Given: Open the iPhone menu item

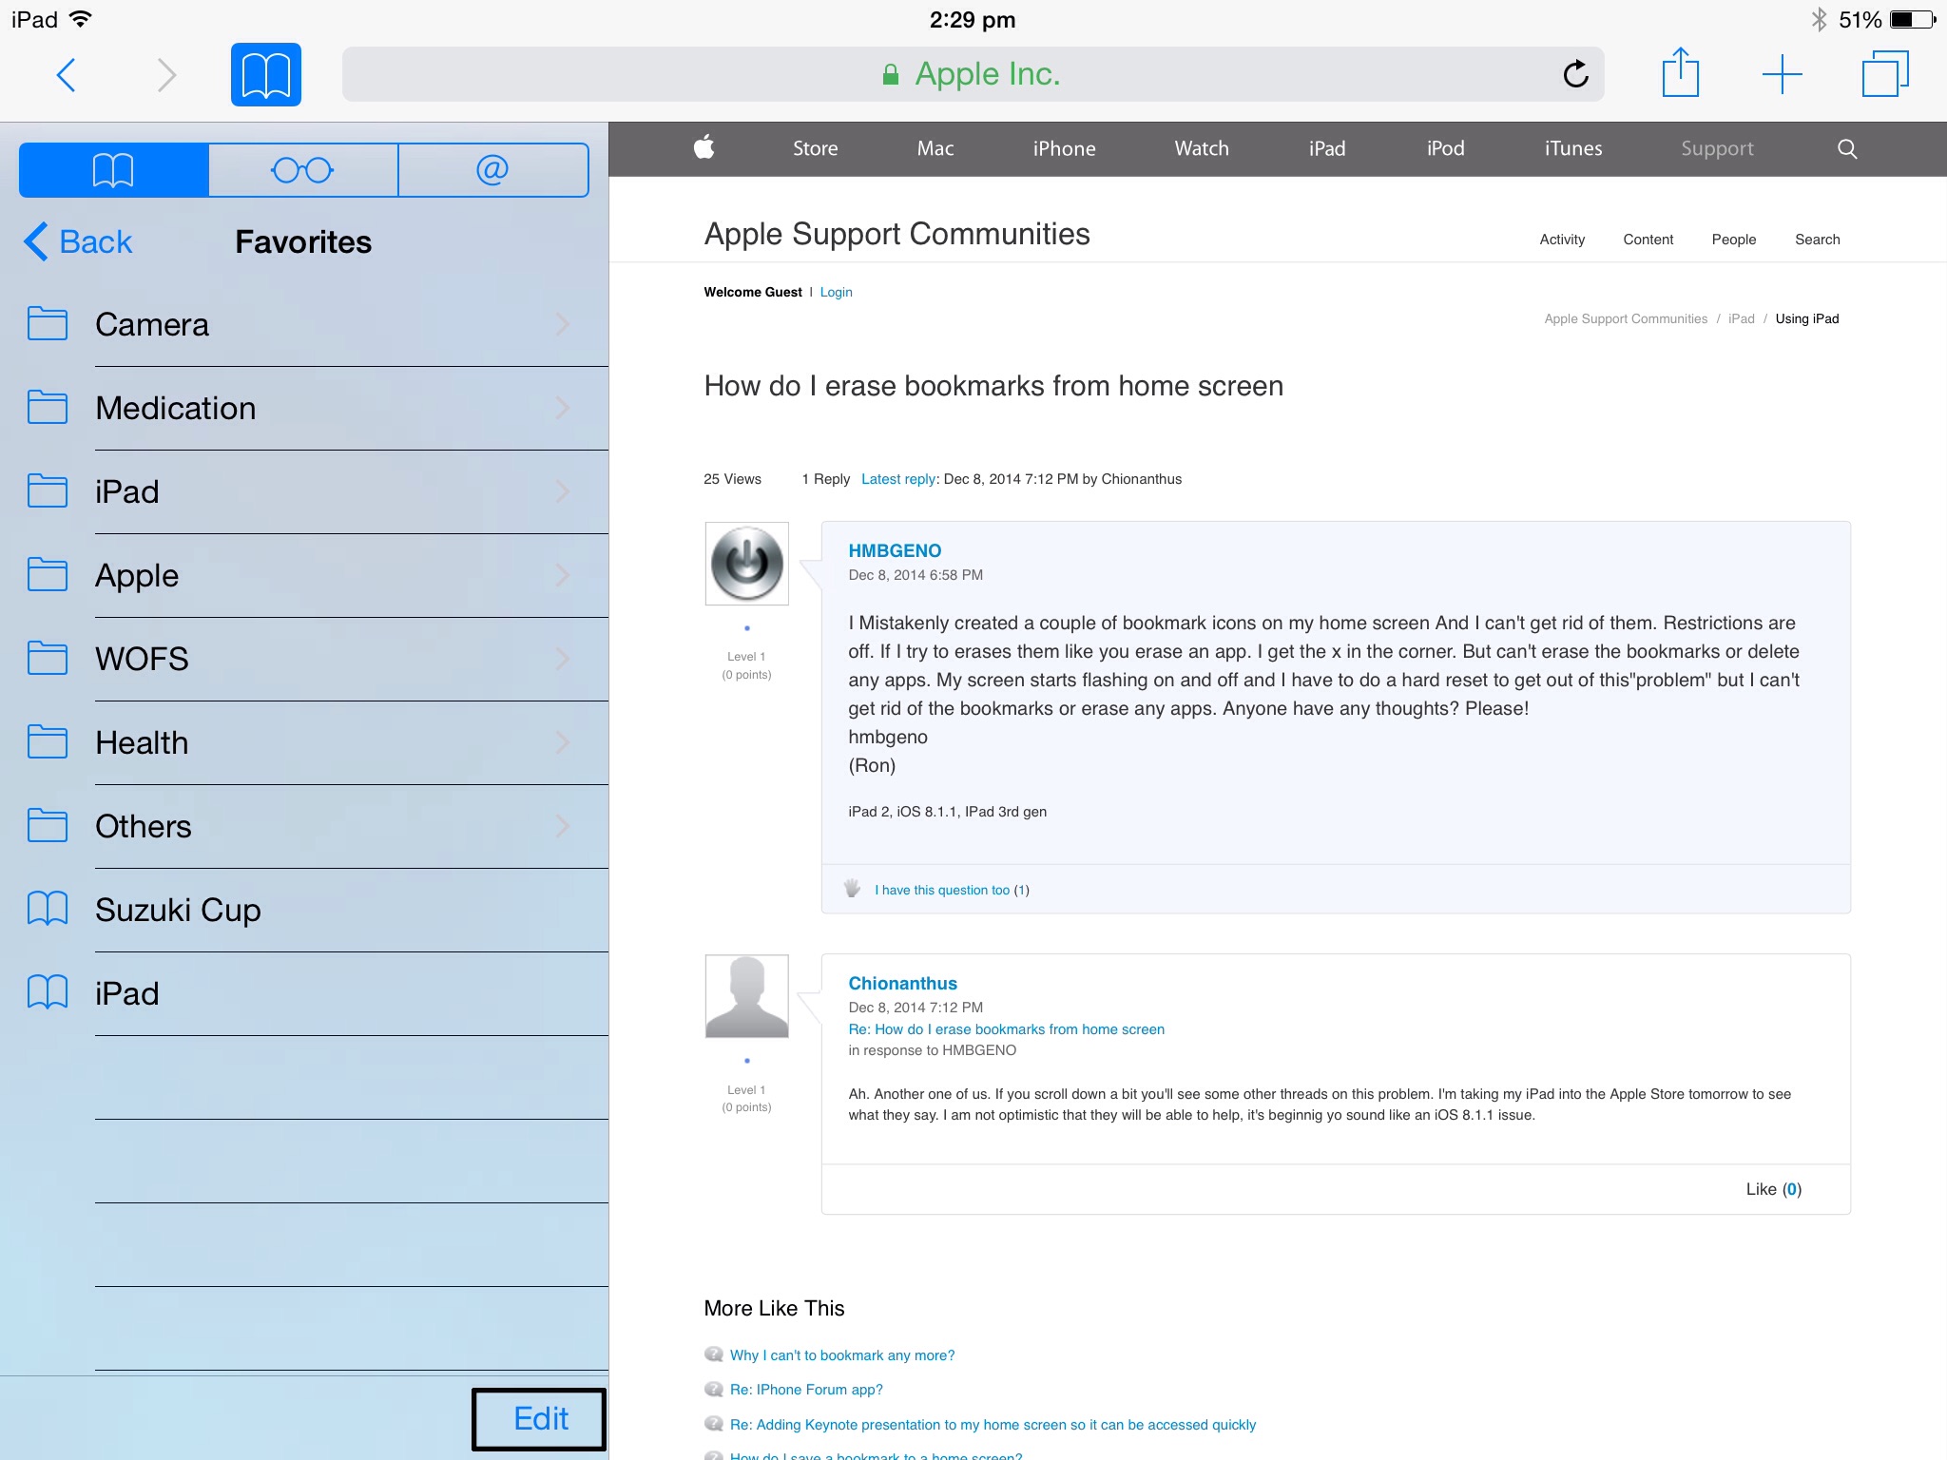Looking at the screenshot, I should [1064, 148].
